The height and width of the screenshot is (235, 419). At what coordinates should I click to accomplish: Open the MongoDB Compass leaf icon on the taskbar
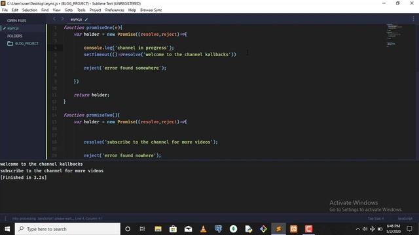[x=233, y=229]
